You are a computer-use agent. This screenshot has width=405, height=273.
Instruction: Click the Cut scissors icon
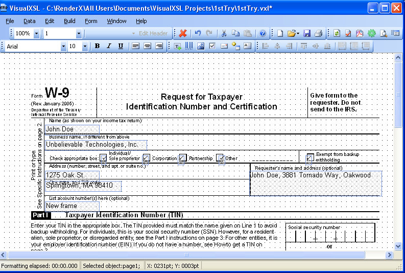click(224, 33)
